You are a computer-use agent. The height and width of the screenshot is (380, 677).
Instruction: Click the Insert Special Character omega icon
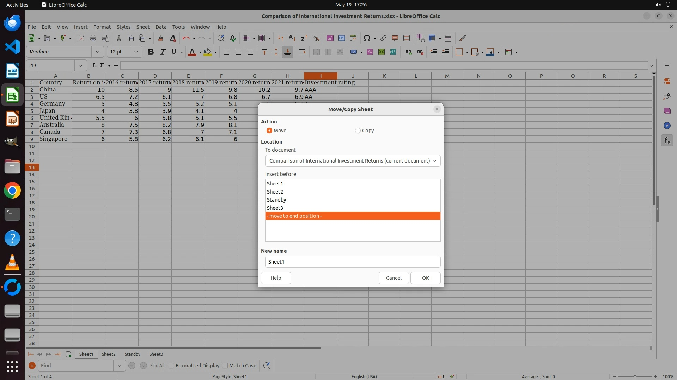367,38
